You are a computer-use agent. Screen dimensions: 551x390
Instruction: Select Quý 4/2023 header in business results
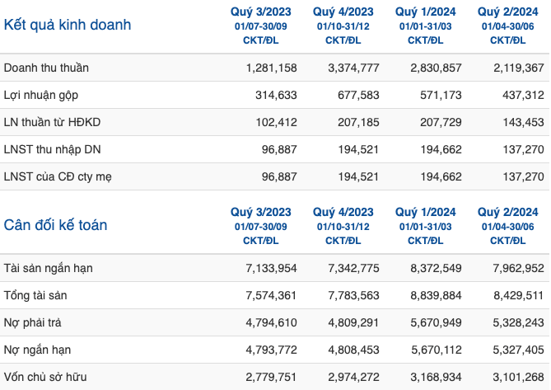[343, 26]
